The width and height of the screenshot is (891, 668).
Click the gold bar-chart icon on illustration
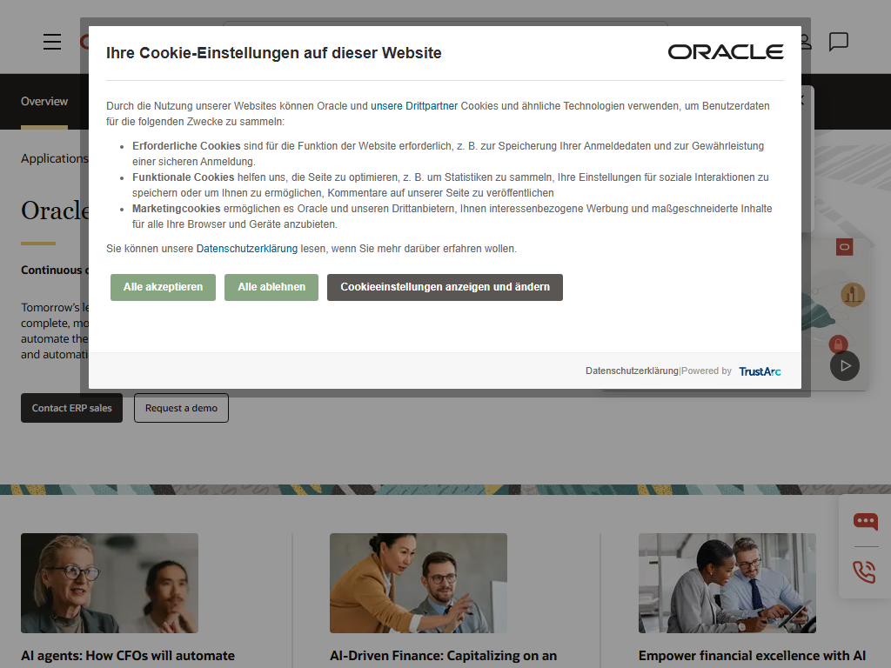(x=853, y=295)
